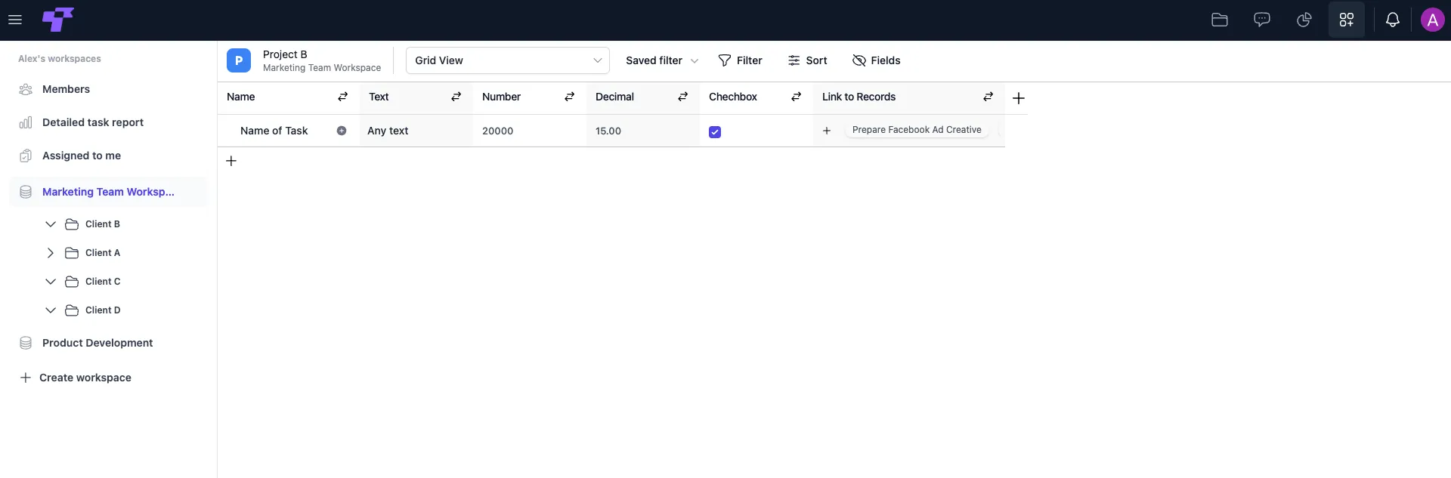Screen dimensions: 1451x478
Task: Open the Filter button
Action: (740, 60)
